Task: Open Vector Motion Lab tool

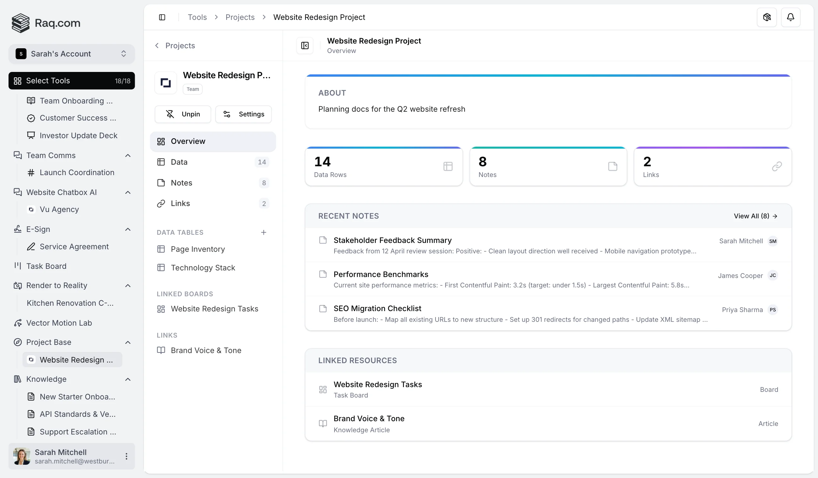Action: click(59, 323)
